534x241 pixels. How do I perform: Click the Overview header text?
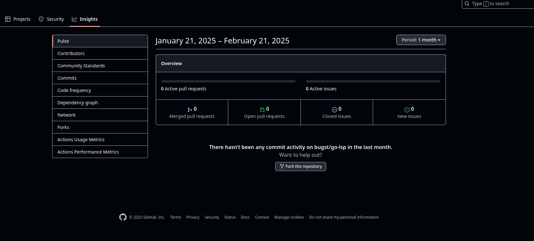click(x=172, y=63)
